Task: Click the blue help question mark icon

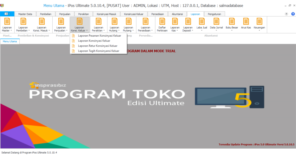Action: 293,14
